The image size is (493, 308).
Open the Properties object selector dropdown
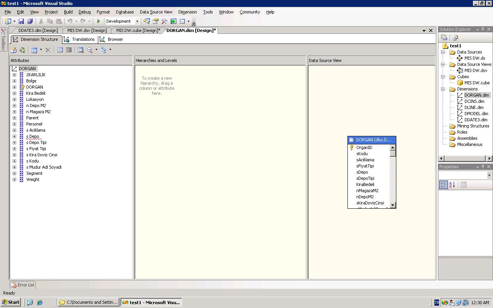pos(489,175)
